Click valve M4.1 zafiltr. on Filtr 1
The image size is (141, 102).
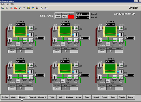(x=10, y=40)
